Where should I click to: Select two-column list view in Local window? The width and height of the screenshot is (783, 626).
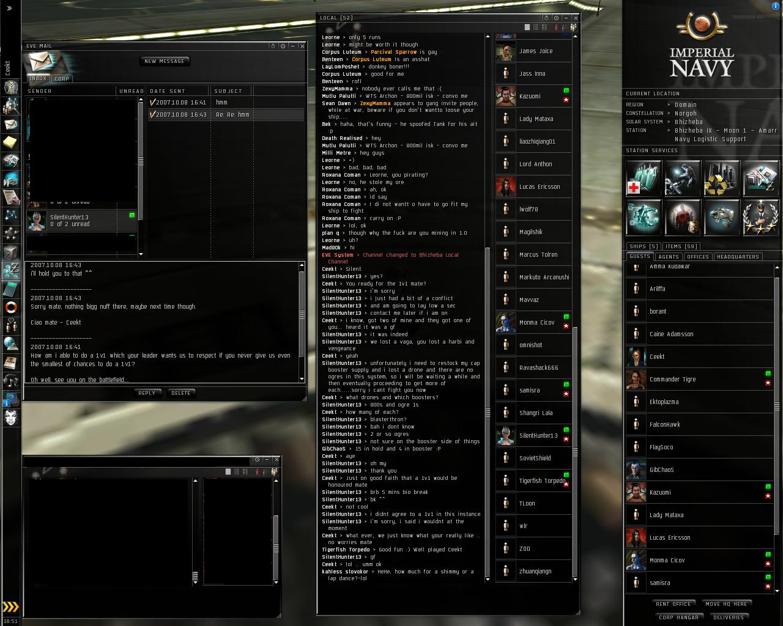click(544, 27)
